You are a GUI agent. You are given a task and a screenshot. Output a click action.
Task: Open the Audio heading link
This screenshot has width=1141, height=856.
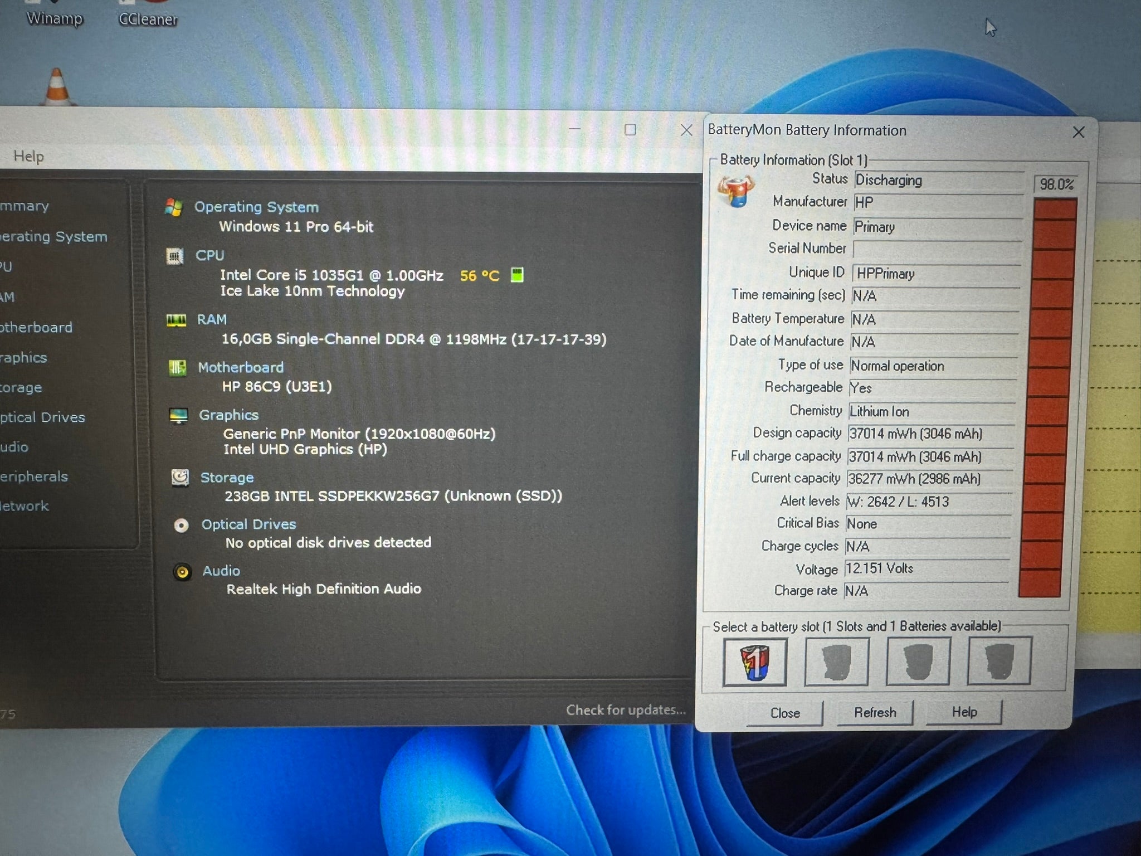click(x=221, y=571)
